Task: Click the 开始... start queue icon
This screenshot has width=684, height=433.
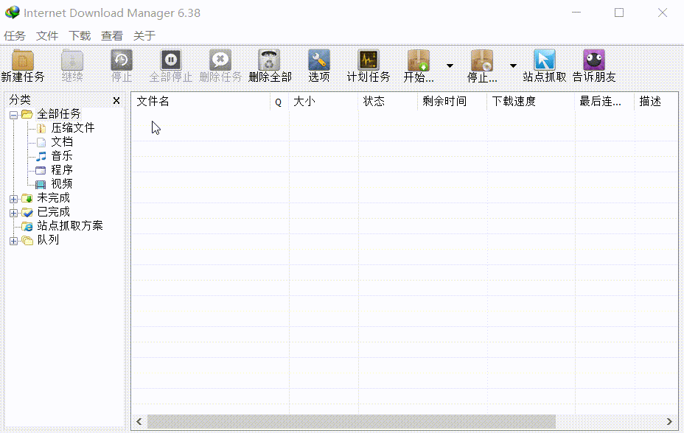Action: tap(419, 60)
